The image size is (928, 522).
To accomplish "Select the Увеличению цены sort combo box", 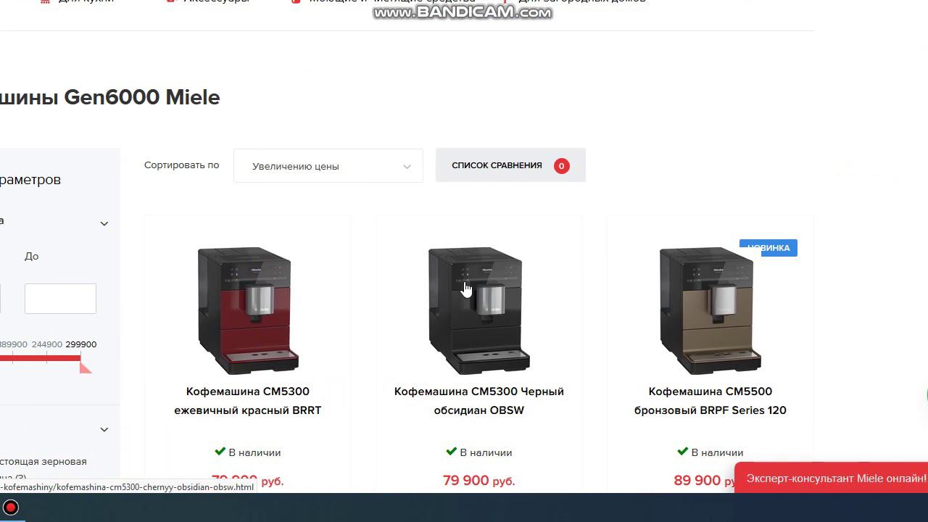I will (328, 166).
